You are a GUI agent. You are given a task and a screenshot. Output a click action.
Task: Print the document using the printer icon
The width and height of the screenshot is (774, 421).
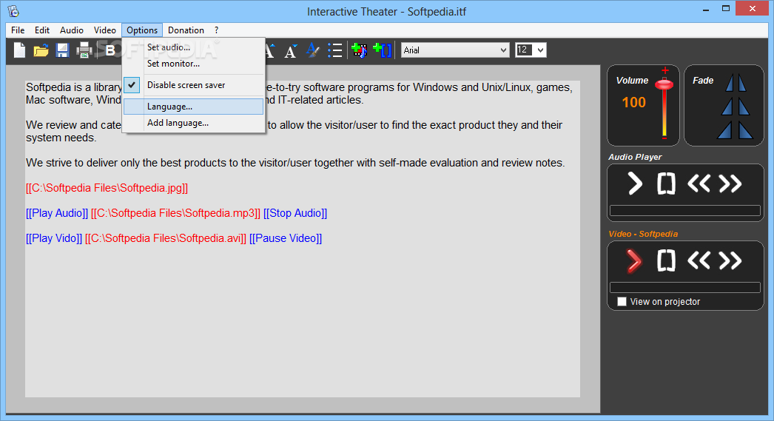pyautogui.click(x=84, y=50)
